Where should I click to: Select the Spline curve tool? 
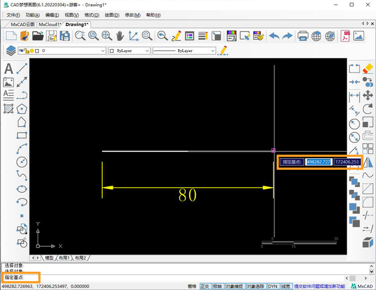tap(22, 176)
